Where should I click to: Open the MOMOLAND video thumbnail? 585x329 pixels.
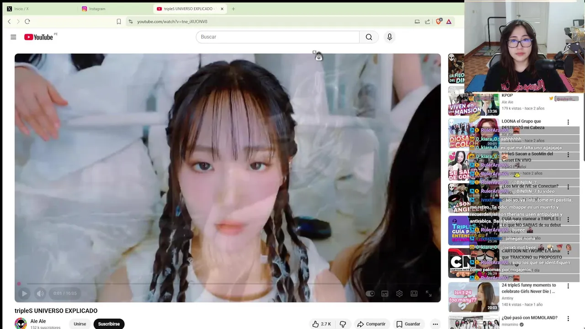click(473, 322)
